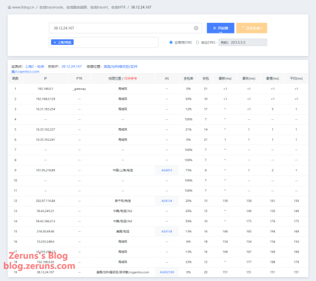Open the AS4134 link in hop 15
316x281 pixels.
(x=167, y=231)
